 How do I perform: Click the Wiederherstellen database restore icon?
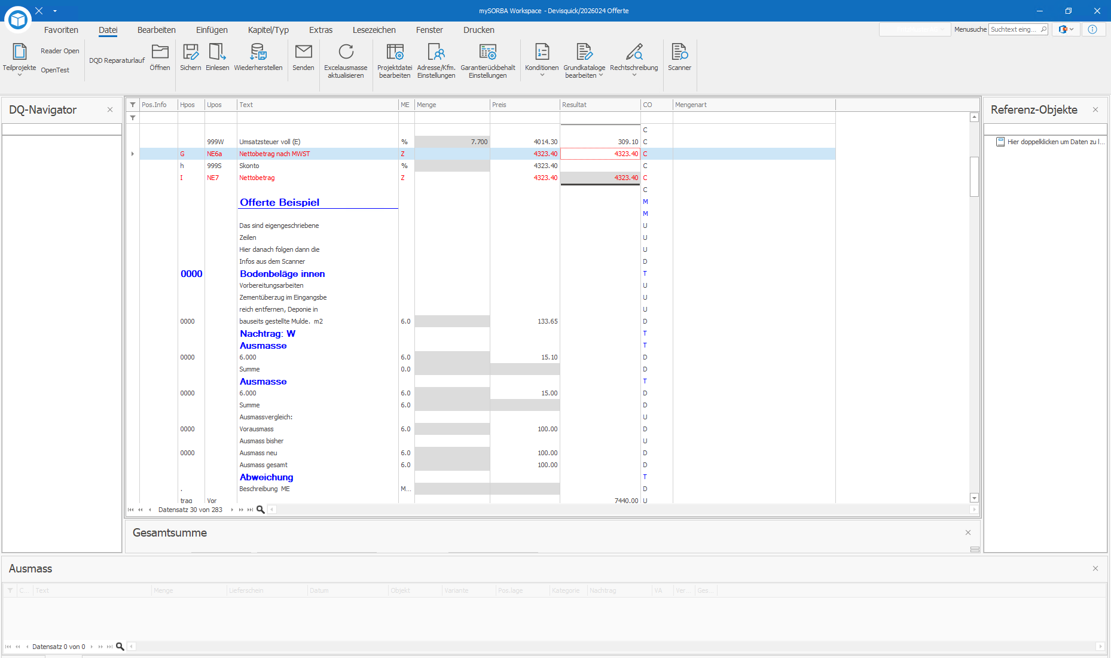tap(258, 51)
